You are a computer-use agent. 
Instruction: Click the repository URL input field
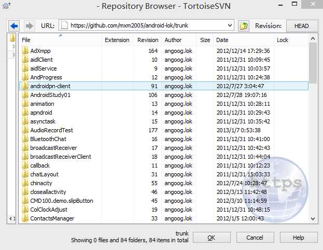[x=146, y=25]
